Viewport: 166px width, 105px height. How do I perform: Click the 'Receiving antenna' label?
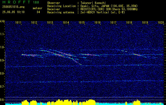pos(61,12)
